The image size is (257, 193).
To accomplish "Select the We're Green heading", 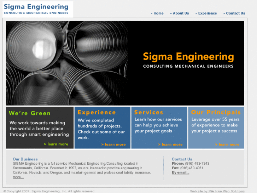I will (x=30, y=113).
